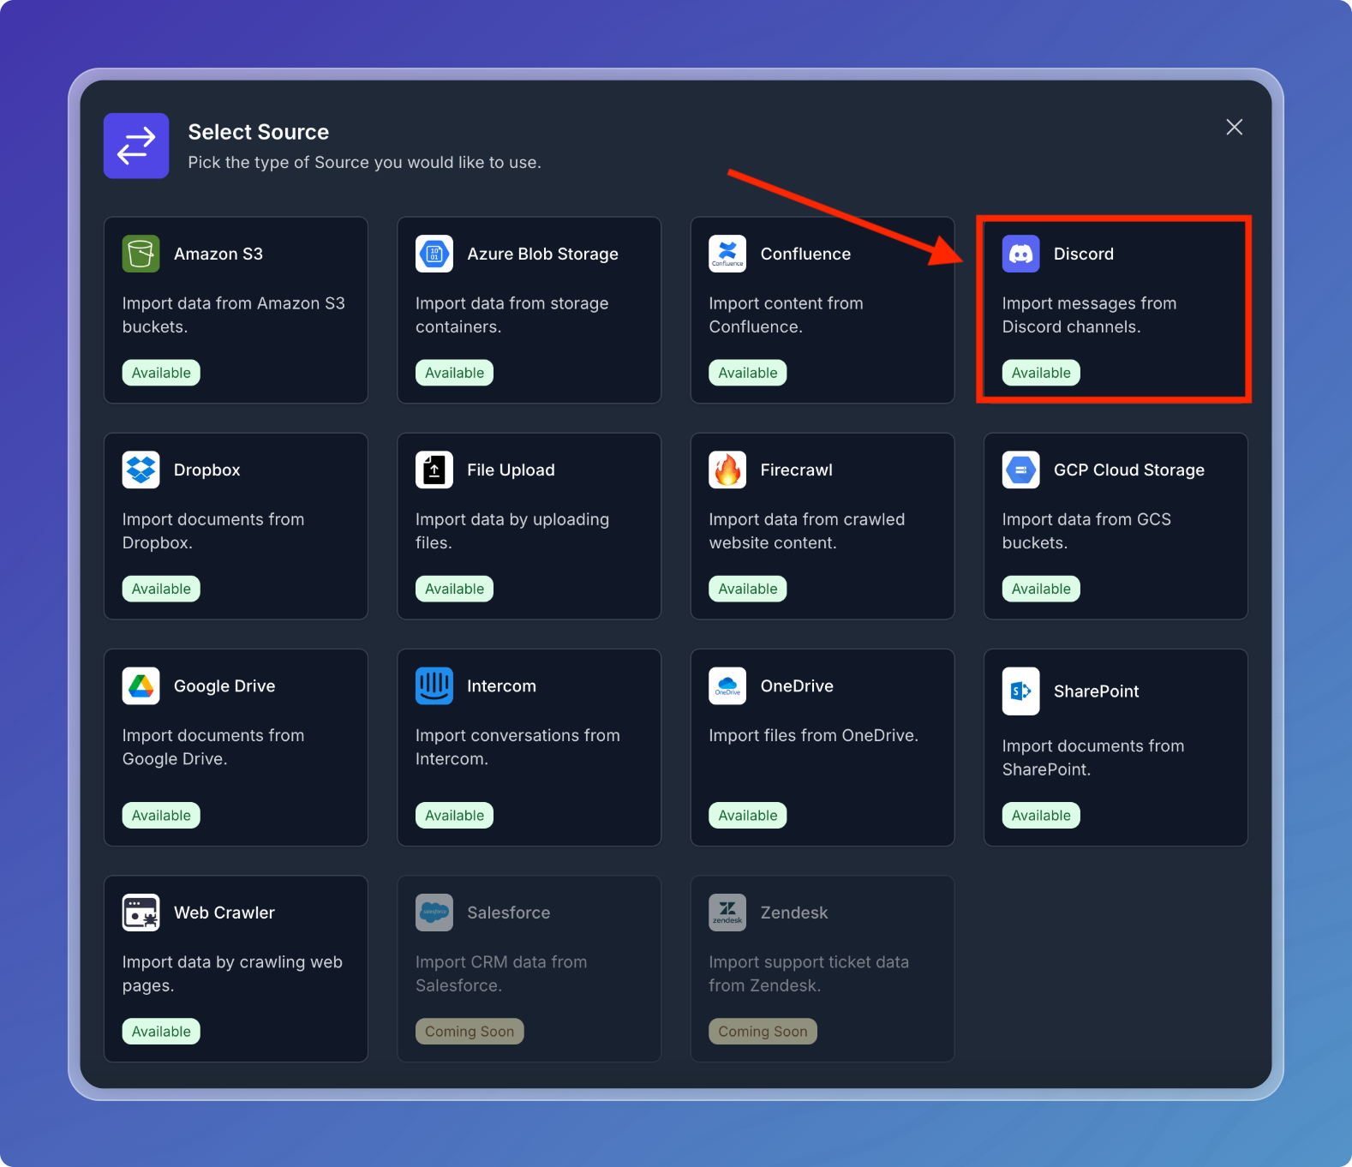The width and height of the screenshot is (1352, 1167).
Task: Click the GCP Cloud Storage icon
Action: [x=1021, y=470]
